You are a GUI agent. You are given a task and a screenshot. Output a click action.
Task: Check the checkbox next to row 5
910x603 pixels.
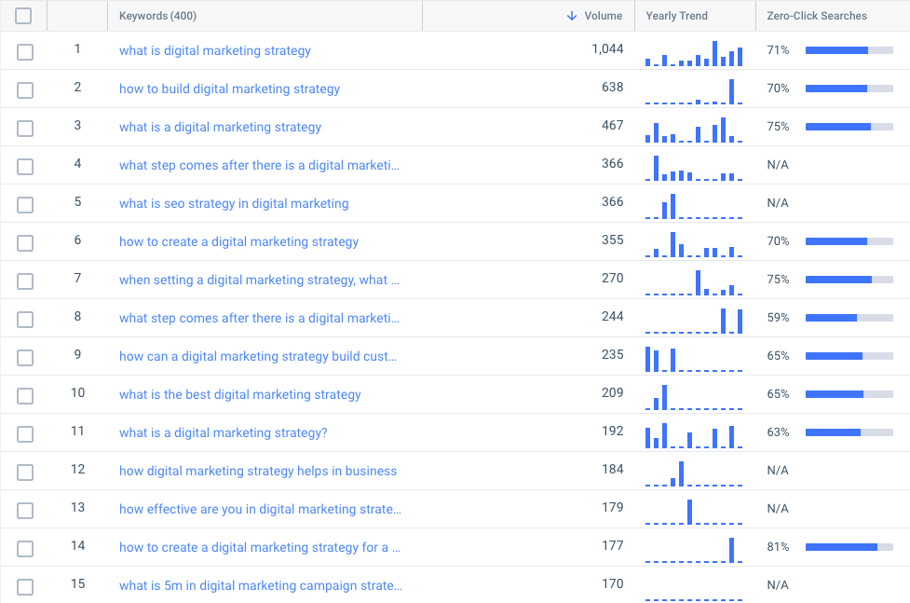coord(24,204)
